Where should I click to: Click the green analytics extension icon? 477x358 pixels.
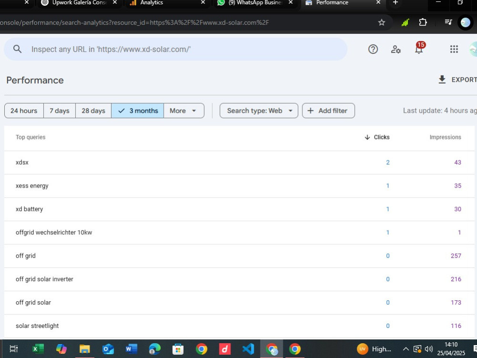405,22
